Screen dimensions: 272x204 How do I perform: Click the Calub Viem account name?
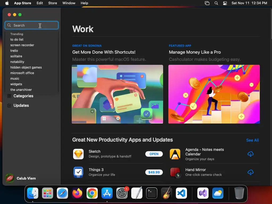(26, 178)
